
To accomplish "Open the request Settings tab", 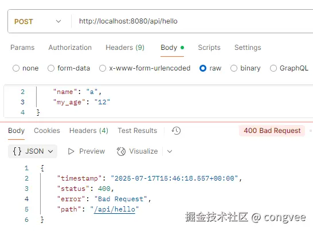I will click(x=248, y=48).
